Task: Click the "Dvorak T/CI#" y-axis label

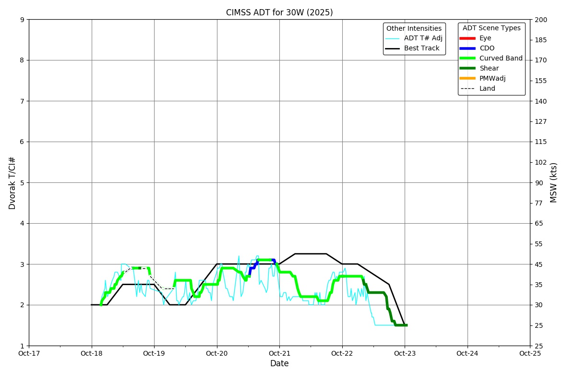Action: [x=12, y=183]
